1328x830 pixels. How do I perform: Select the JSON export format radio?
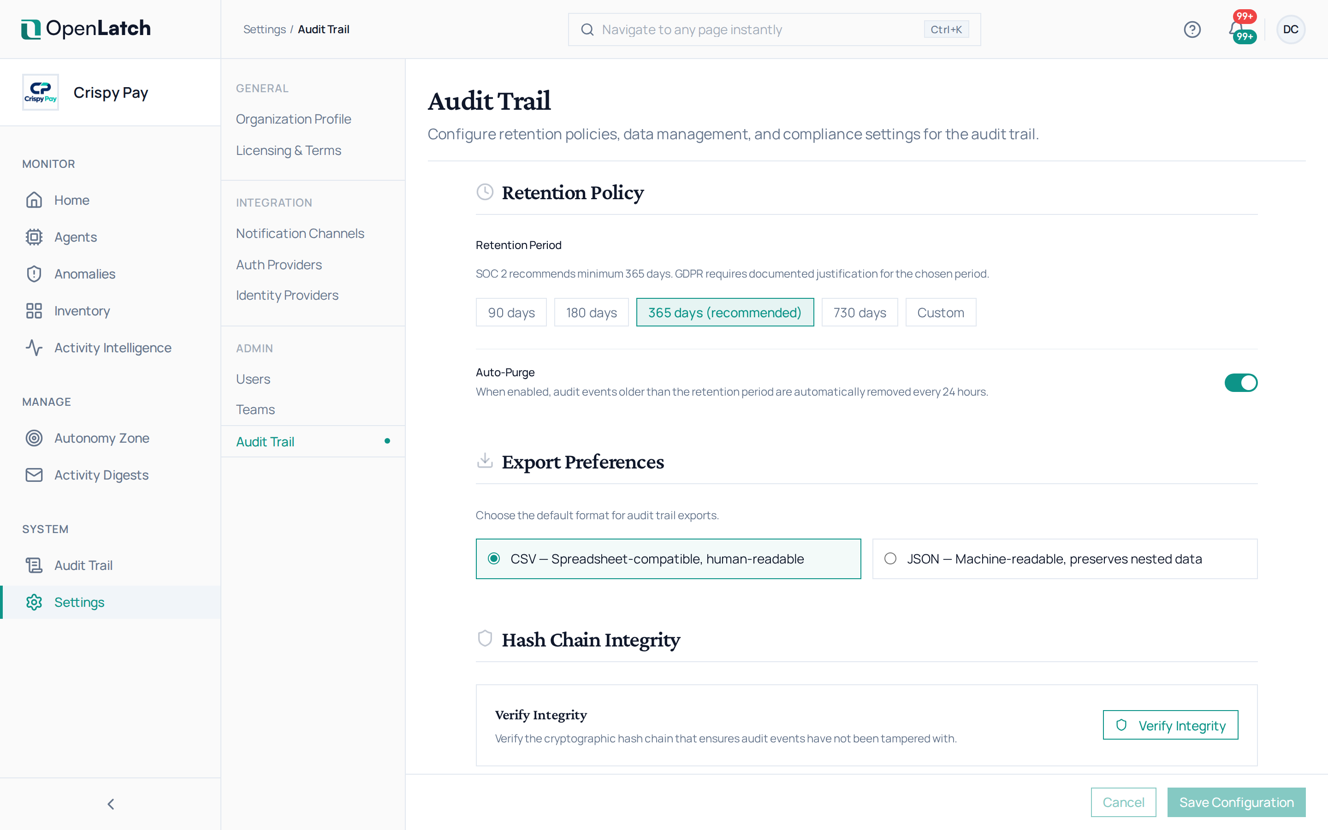click(890, 559)
